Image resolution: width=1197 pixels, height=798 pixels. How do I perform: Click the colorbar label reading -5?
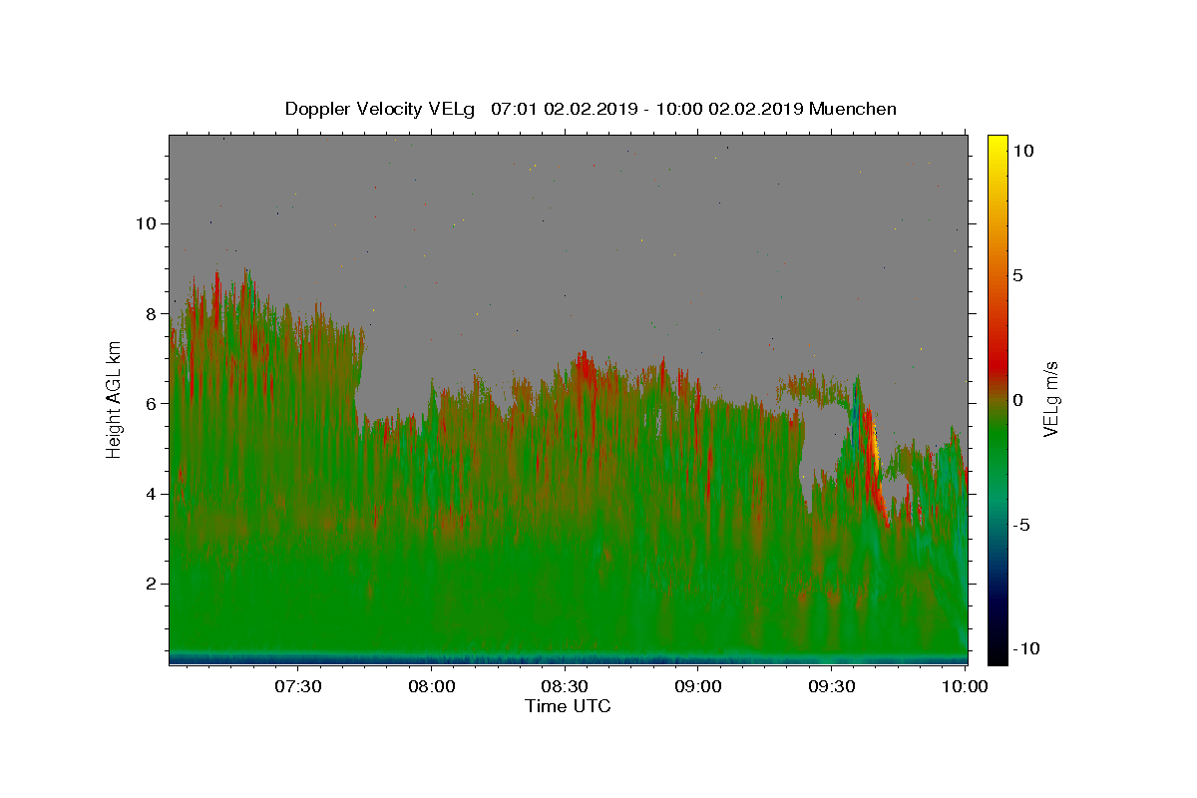1020,525
